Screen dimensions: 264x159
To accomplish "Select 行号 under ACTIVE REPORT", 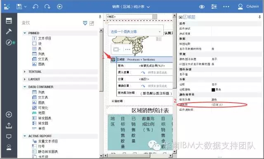I will 38,146.
